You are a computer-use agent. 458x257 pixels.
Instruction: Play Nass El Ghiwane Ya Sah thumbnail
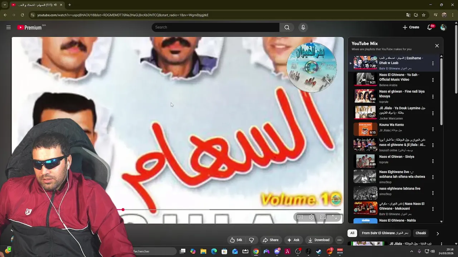click(x=365, y=79)
